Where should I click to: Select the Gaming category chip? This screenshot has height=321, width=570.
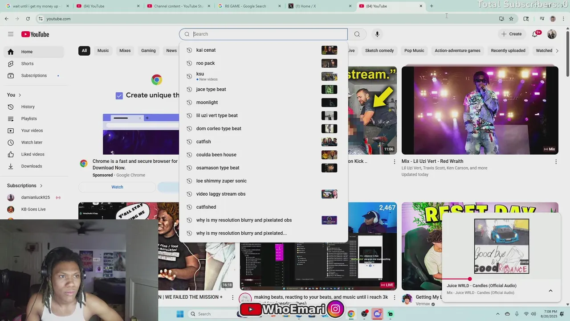pos(148,50)
